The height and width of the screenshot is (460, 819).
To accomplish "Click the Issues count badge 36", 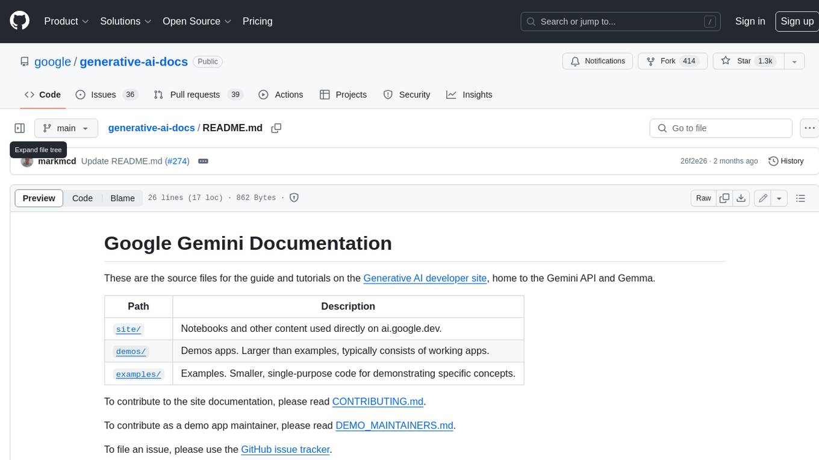I will 129,95.
